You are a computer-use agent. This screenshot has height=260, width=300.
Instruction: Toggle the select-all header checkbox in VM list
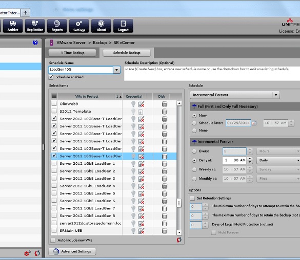click(x=54, y=96)
